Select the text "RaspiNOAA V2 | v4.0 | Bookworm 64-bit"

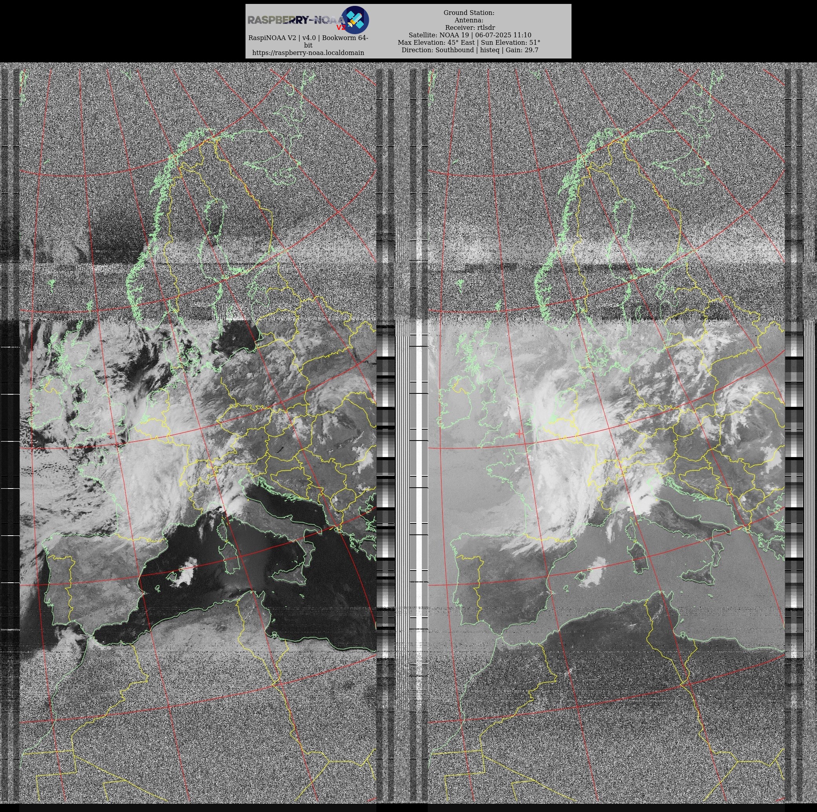(x=308, y=41)
